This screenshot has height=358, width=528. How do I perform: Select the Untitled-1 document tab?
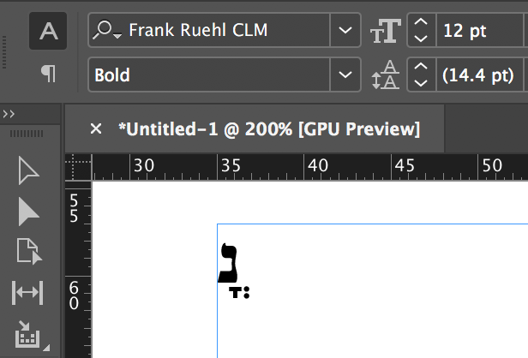coord(268,128)
